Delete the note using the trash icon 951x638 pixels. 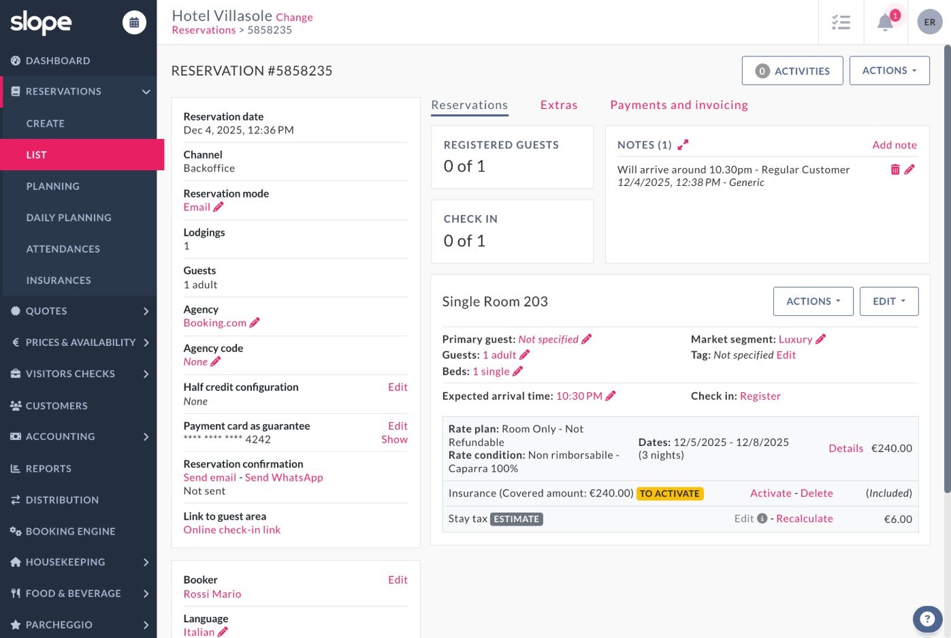pos(895,170)
